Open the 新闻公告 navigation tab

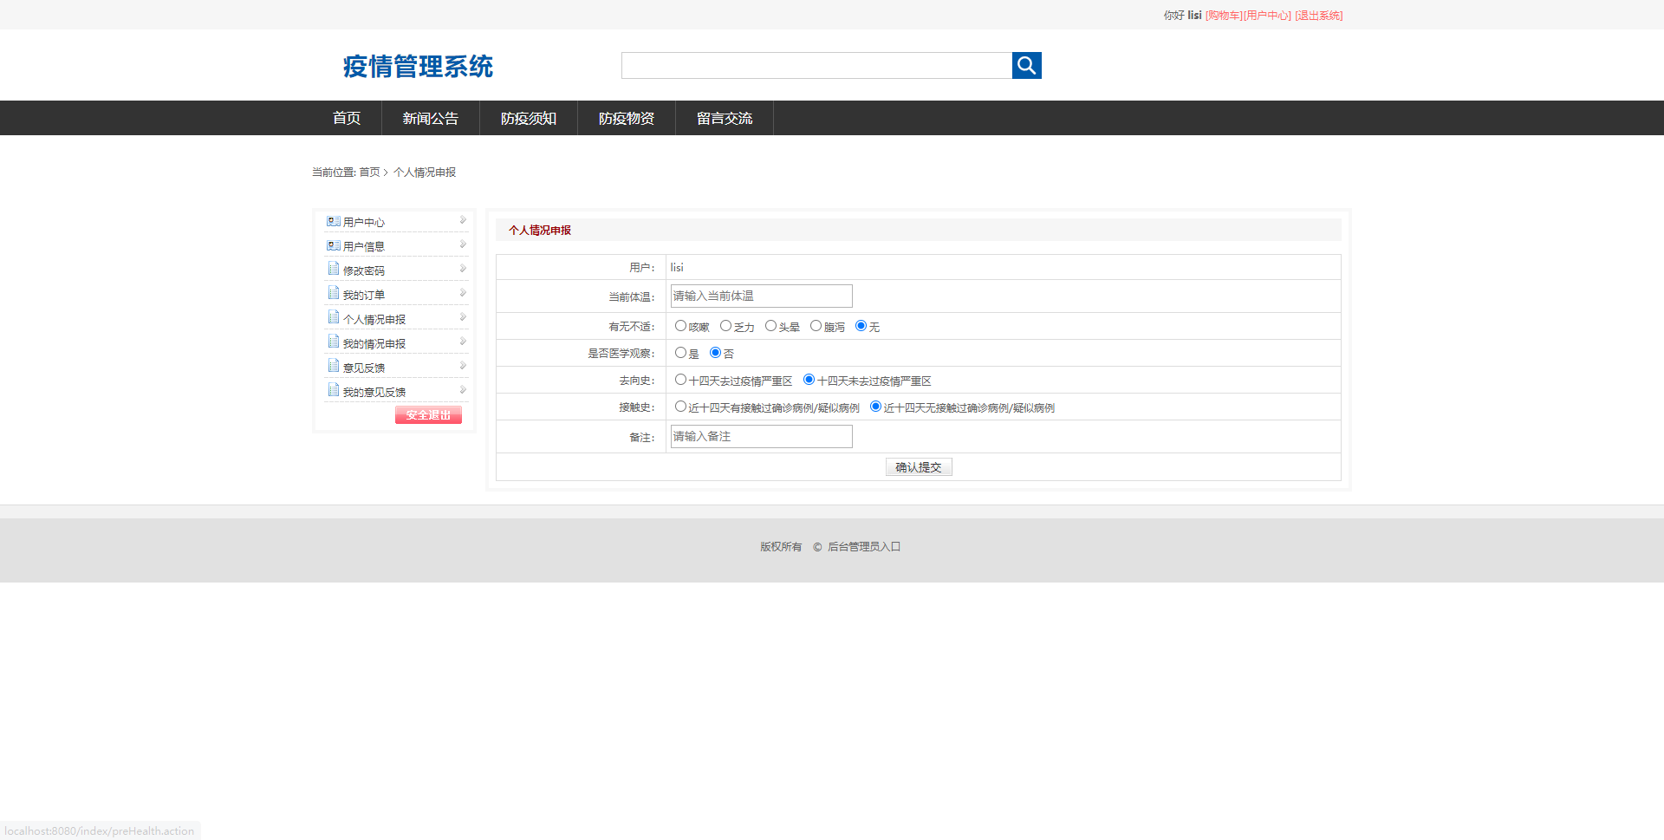tap(431, 118)
